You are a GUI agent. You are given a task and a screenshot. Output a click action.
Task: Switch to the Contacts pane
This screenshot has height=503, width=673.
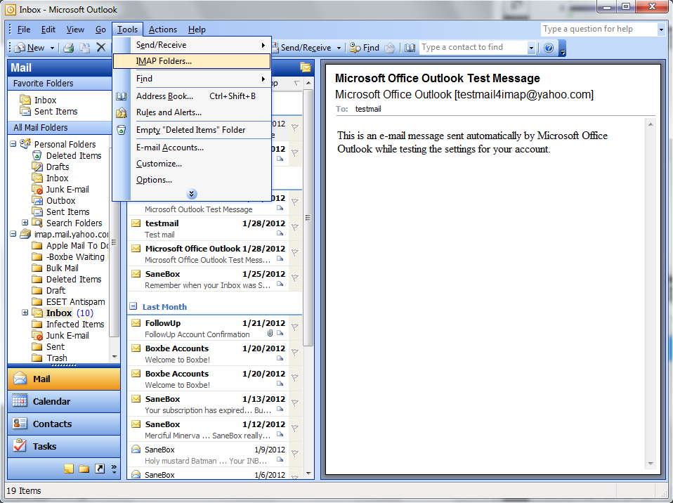click(x=64, y=424)
